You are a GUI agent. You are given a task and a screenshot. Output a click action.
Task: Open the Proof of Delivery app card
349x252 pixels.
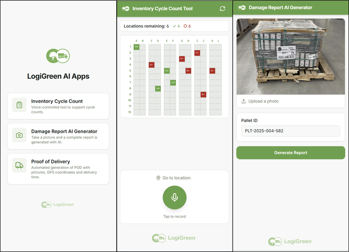click(x=58, y=169)
